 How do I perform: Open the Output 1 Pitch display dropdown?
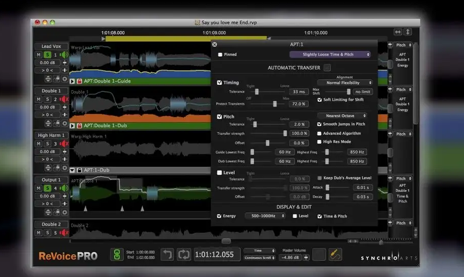[x=403, y=178]
